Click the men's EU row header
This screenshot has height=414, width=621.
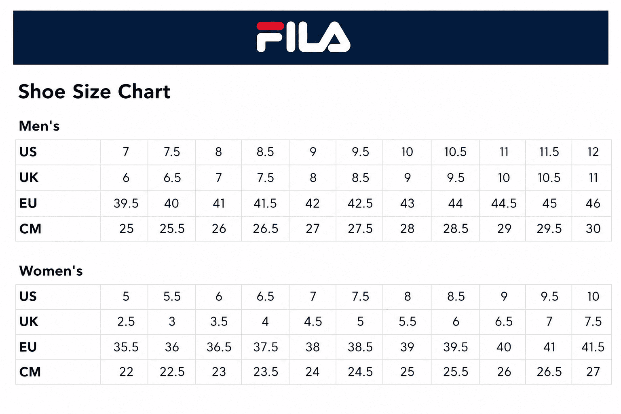pos(58,203)
